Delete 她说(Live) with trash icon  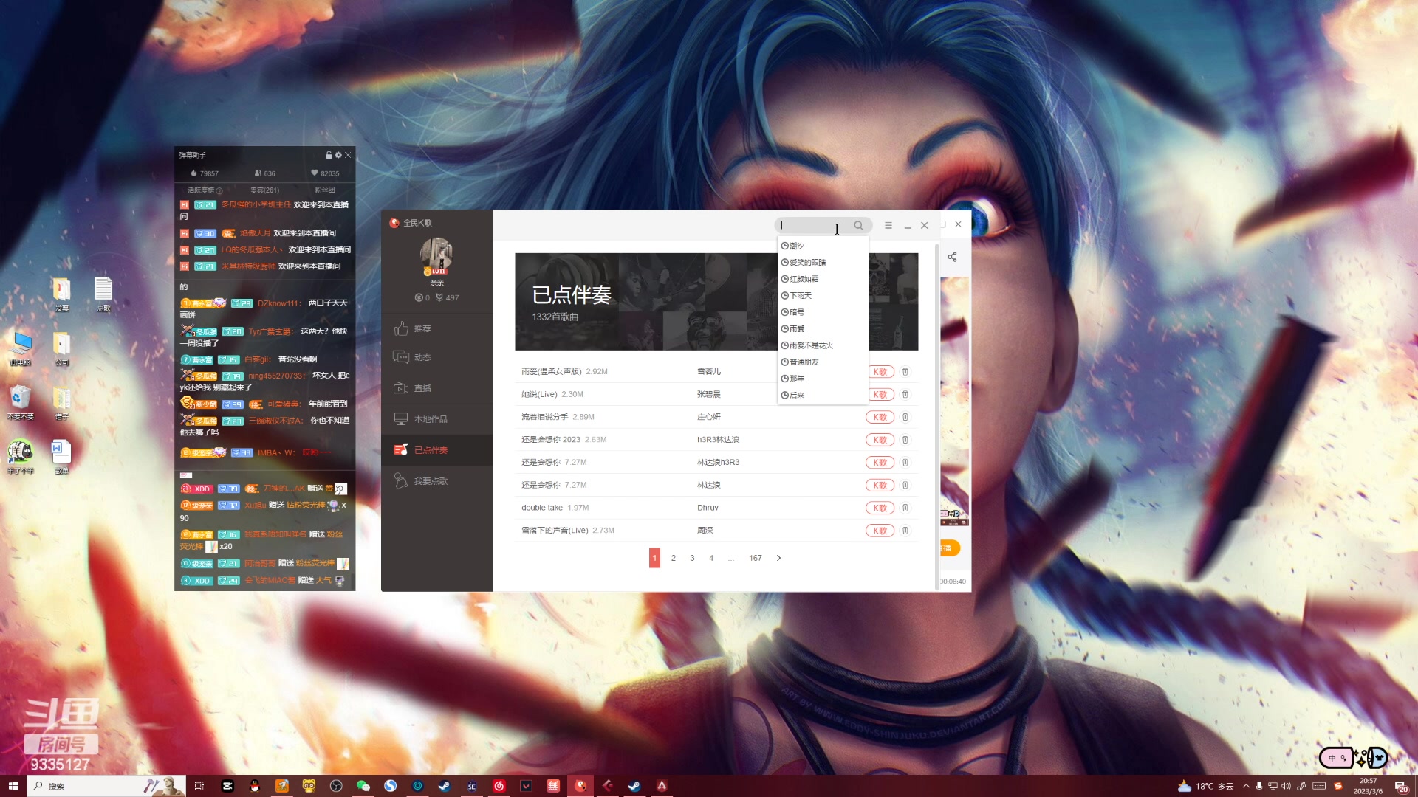[905, 395]
